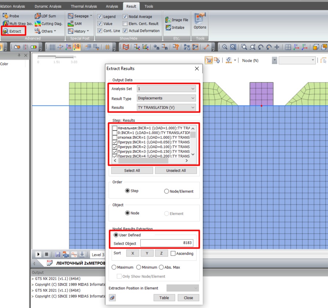
Task: Open the Results TY TRANSLATION dropdown
Action: click(x=166, y=107)
